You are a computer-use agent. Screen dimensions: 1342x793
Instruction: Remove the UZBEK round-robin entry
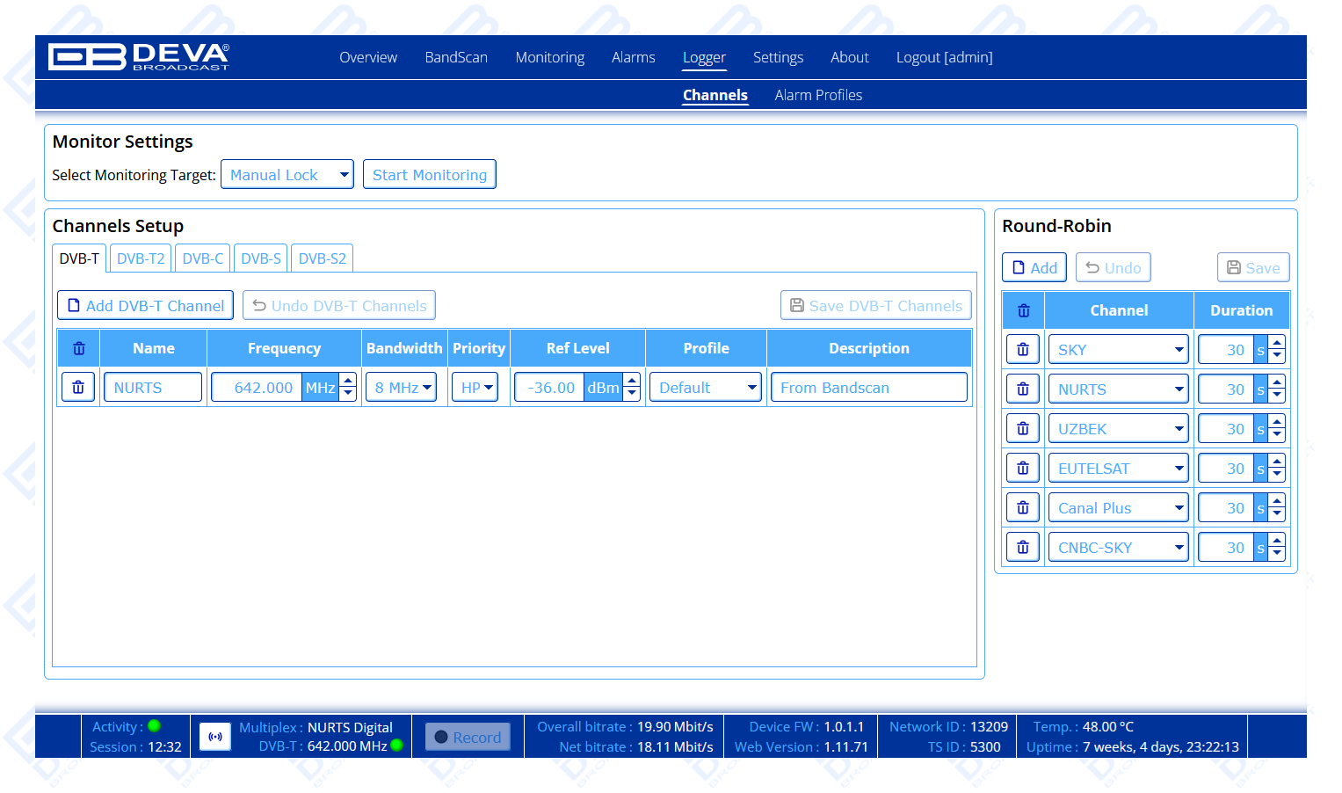click(1023, 428)
